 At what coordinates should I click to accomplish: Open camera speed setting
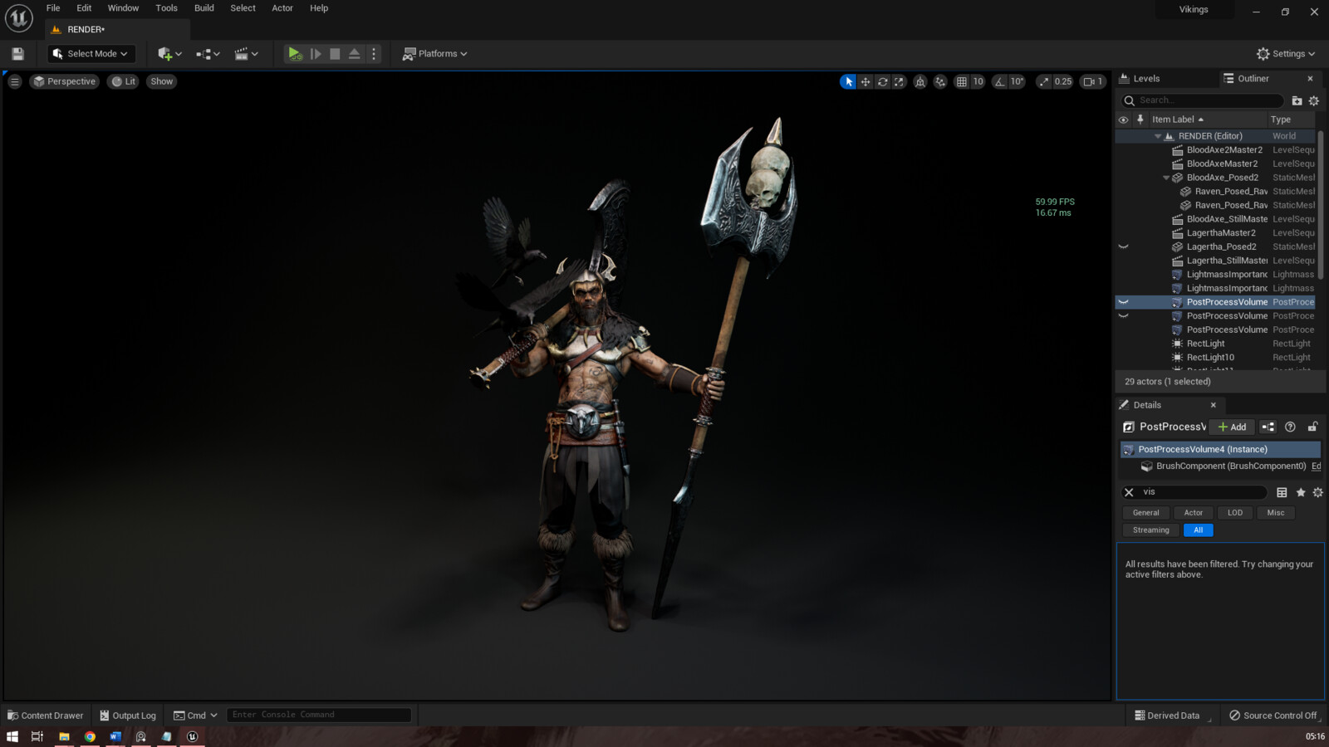[1093, 81]
